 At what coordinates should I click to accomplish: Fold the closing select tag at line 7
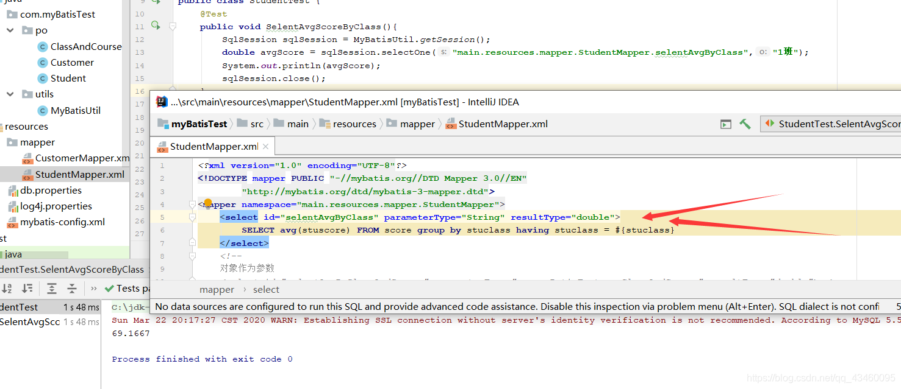coord(192,243)
